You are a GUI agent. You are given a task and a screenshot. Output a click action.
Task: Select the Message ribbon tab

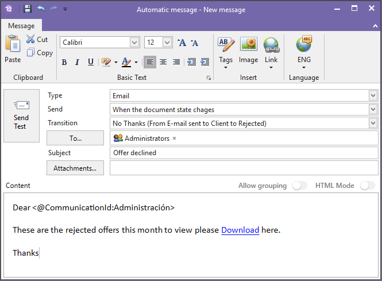[x=21, y=26]
